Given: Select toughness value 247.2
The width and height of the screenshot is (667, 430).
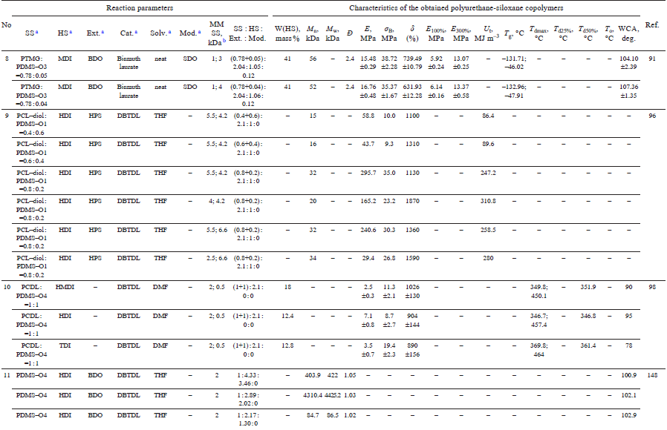Looking at the screenshot, I should click(488, 173).
